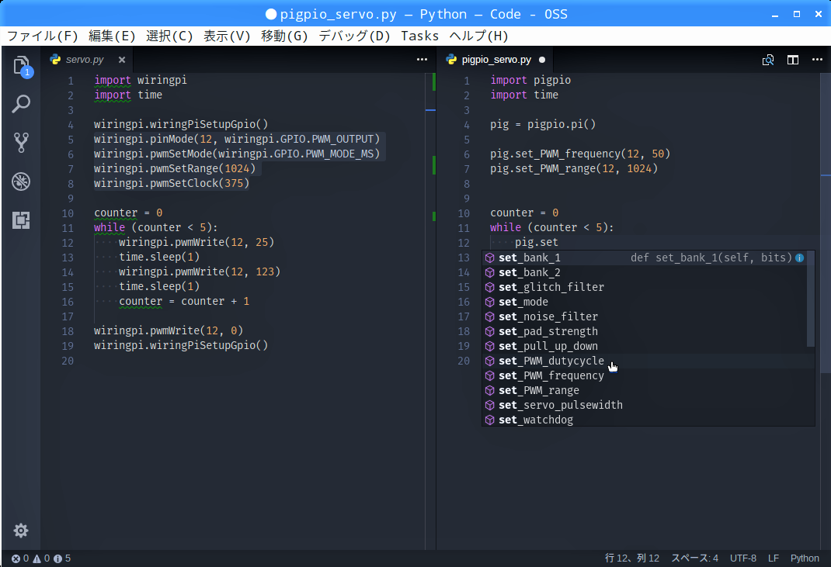Go to line via 行 12、列 12 indicator
Image resolution: width=831 pixels, height=567 pixels.
coord(632,558)
